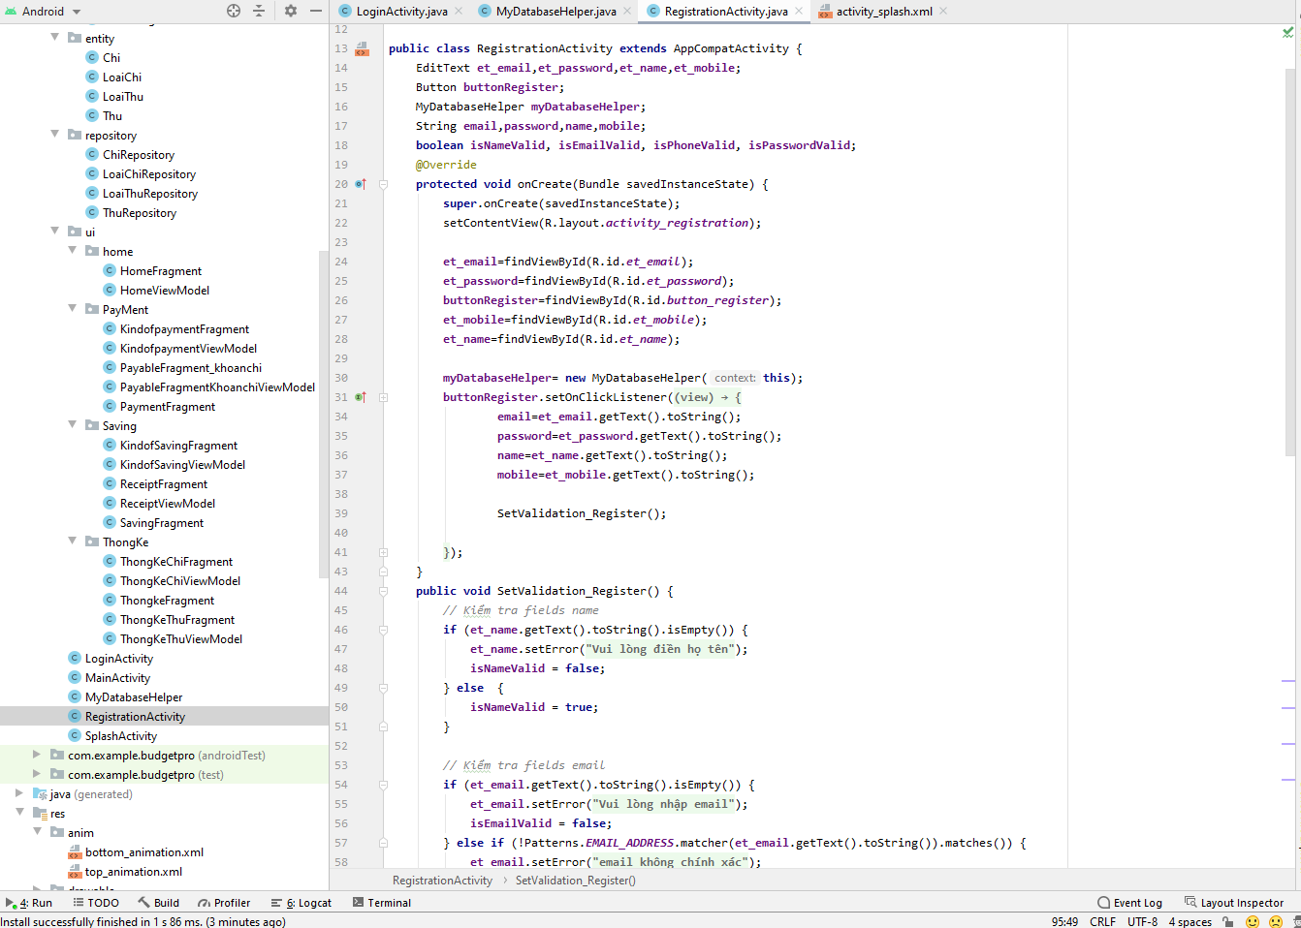
Task: Select ThongKeThuFragment class
Action: 177,620
